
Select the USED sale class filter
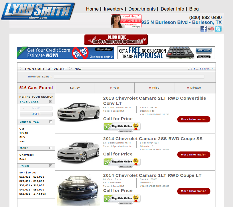36,114
